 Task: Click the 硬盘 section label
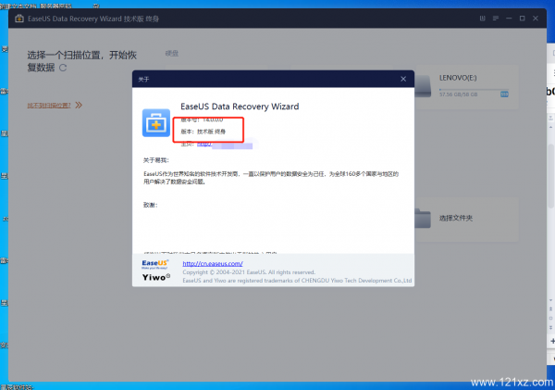click(172, 54)
